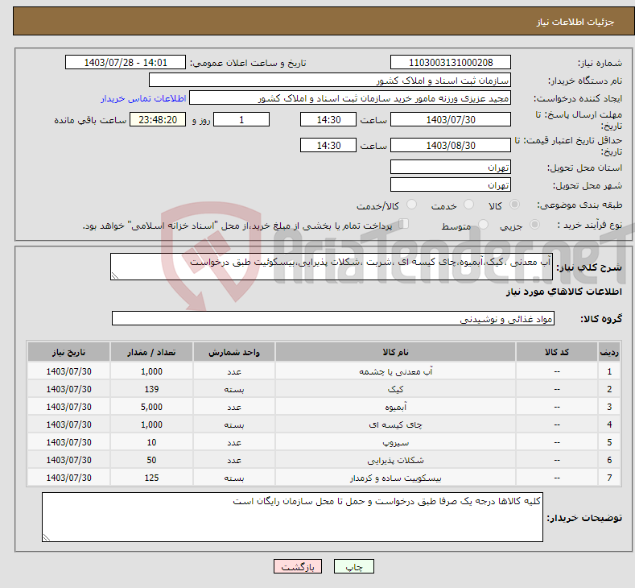Viewport: 635px width, 588px height.
Task: Click the delivery province field تهران
Action: (451, 167)
